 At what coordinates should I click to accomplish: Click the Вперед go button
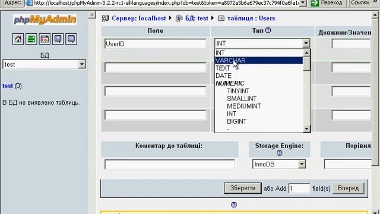pyautogui.click(x=349, y=188)
